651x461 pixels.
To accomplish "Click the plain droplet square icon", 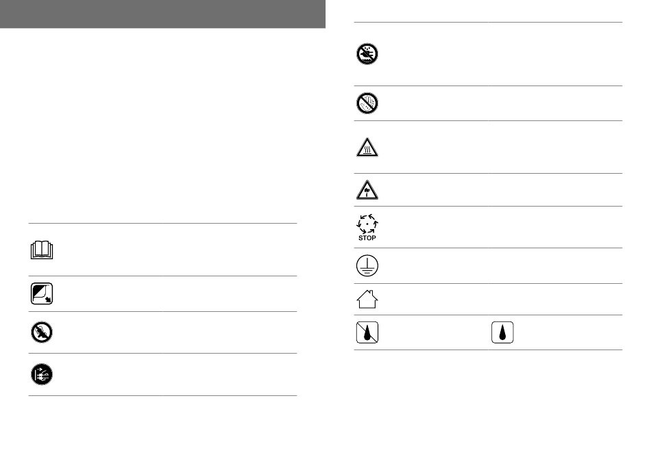I will coord(502,333).
